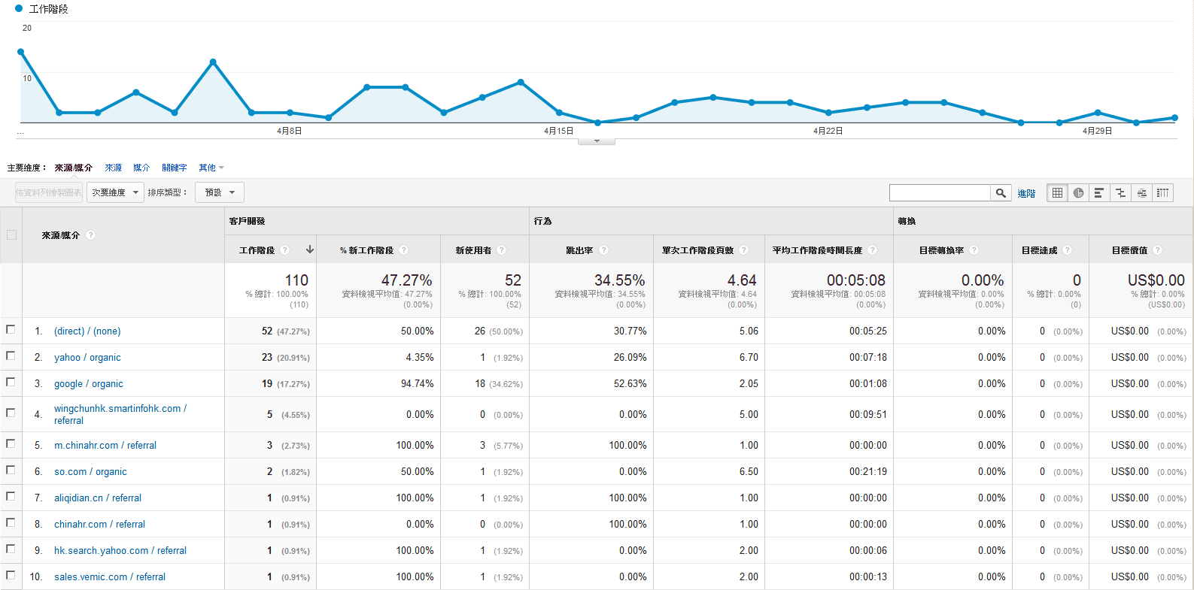
Task: Click the 4月15日 date label on the chart
Action: coord(559,131)
